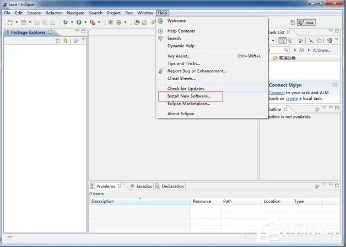Click the Open Task folder icon
Screen dimensions: 346x247
pos(145,22)
